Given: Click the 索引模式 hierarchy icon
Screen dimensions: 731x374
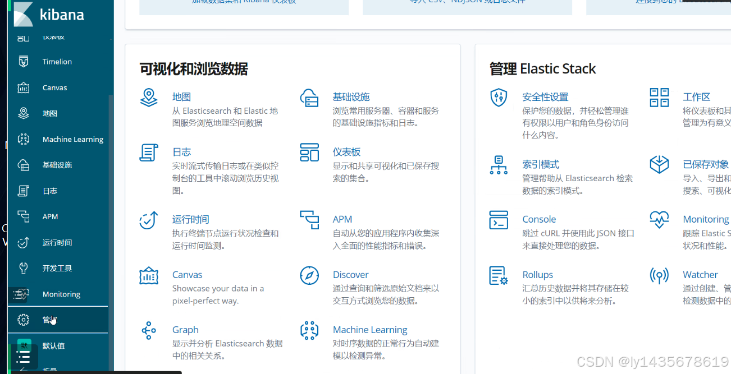Looking at the screenshot, I should [499, 165].
